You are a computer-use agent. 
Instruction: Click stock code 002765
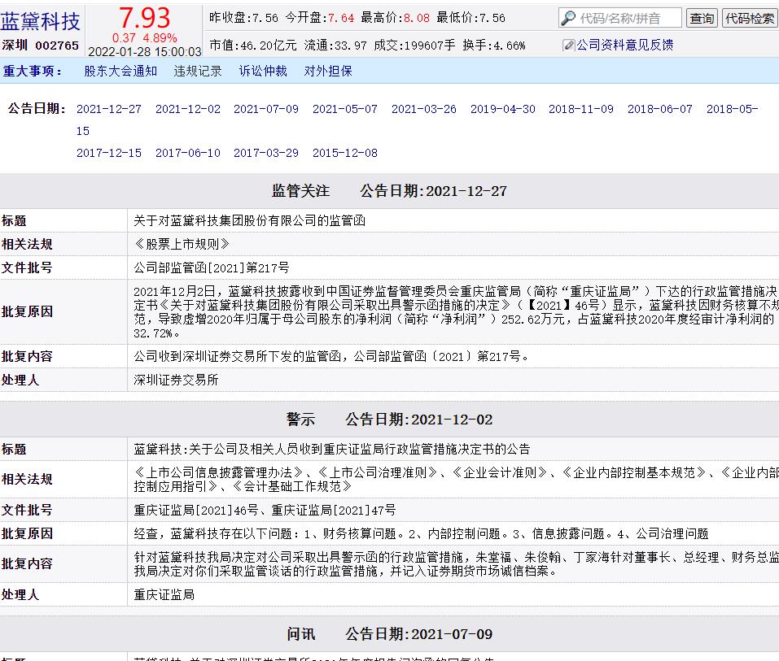click(x=57, y=46)
